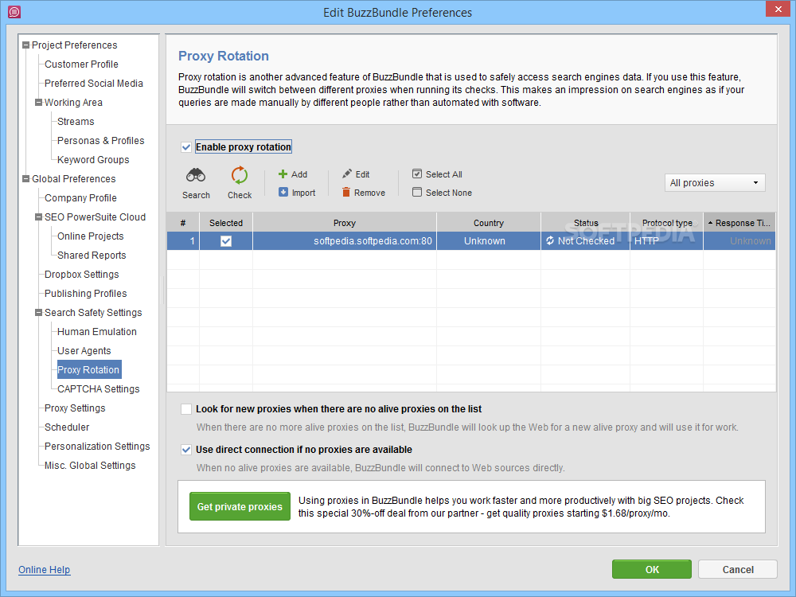Close the preferences dialog window

point(778,9)
